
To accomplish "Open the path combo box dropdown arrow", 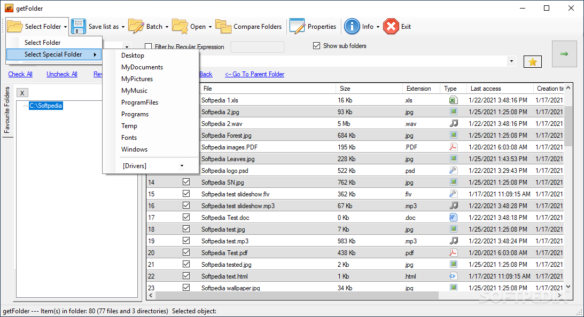I will tap(511, 61).
